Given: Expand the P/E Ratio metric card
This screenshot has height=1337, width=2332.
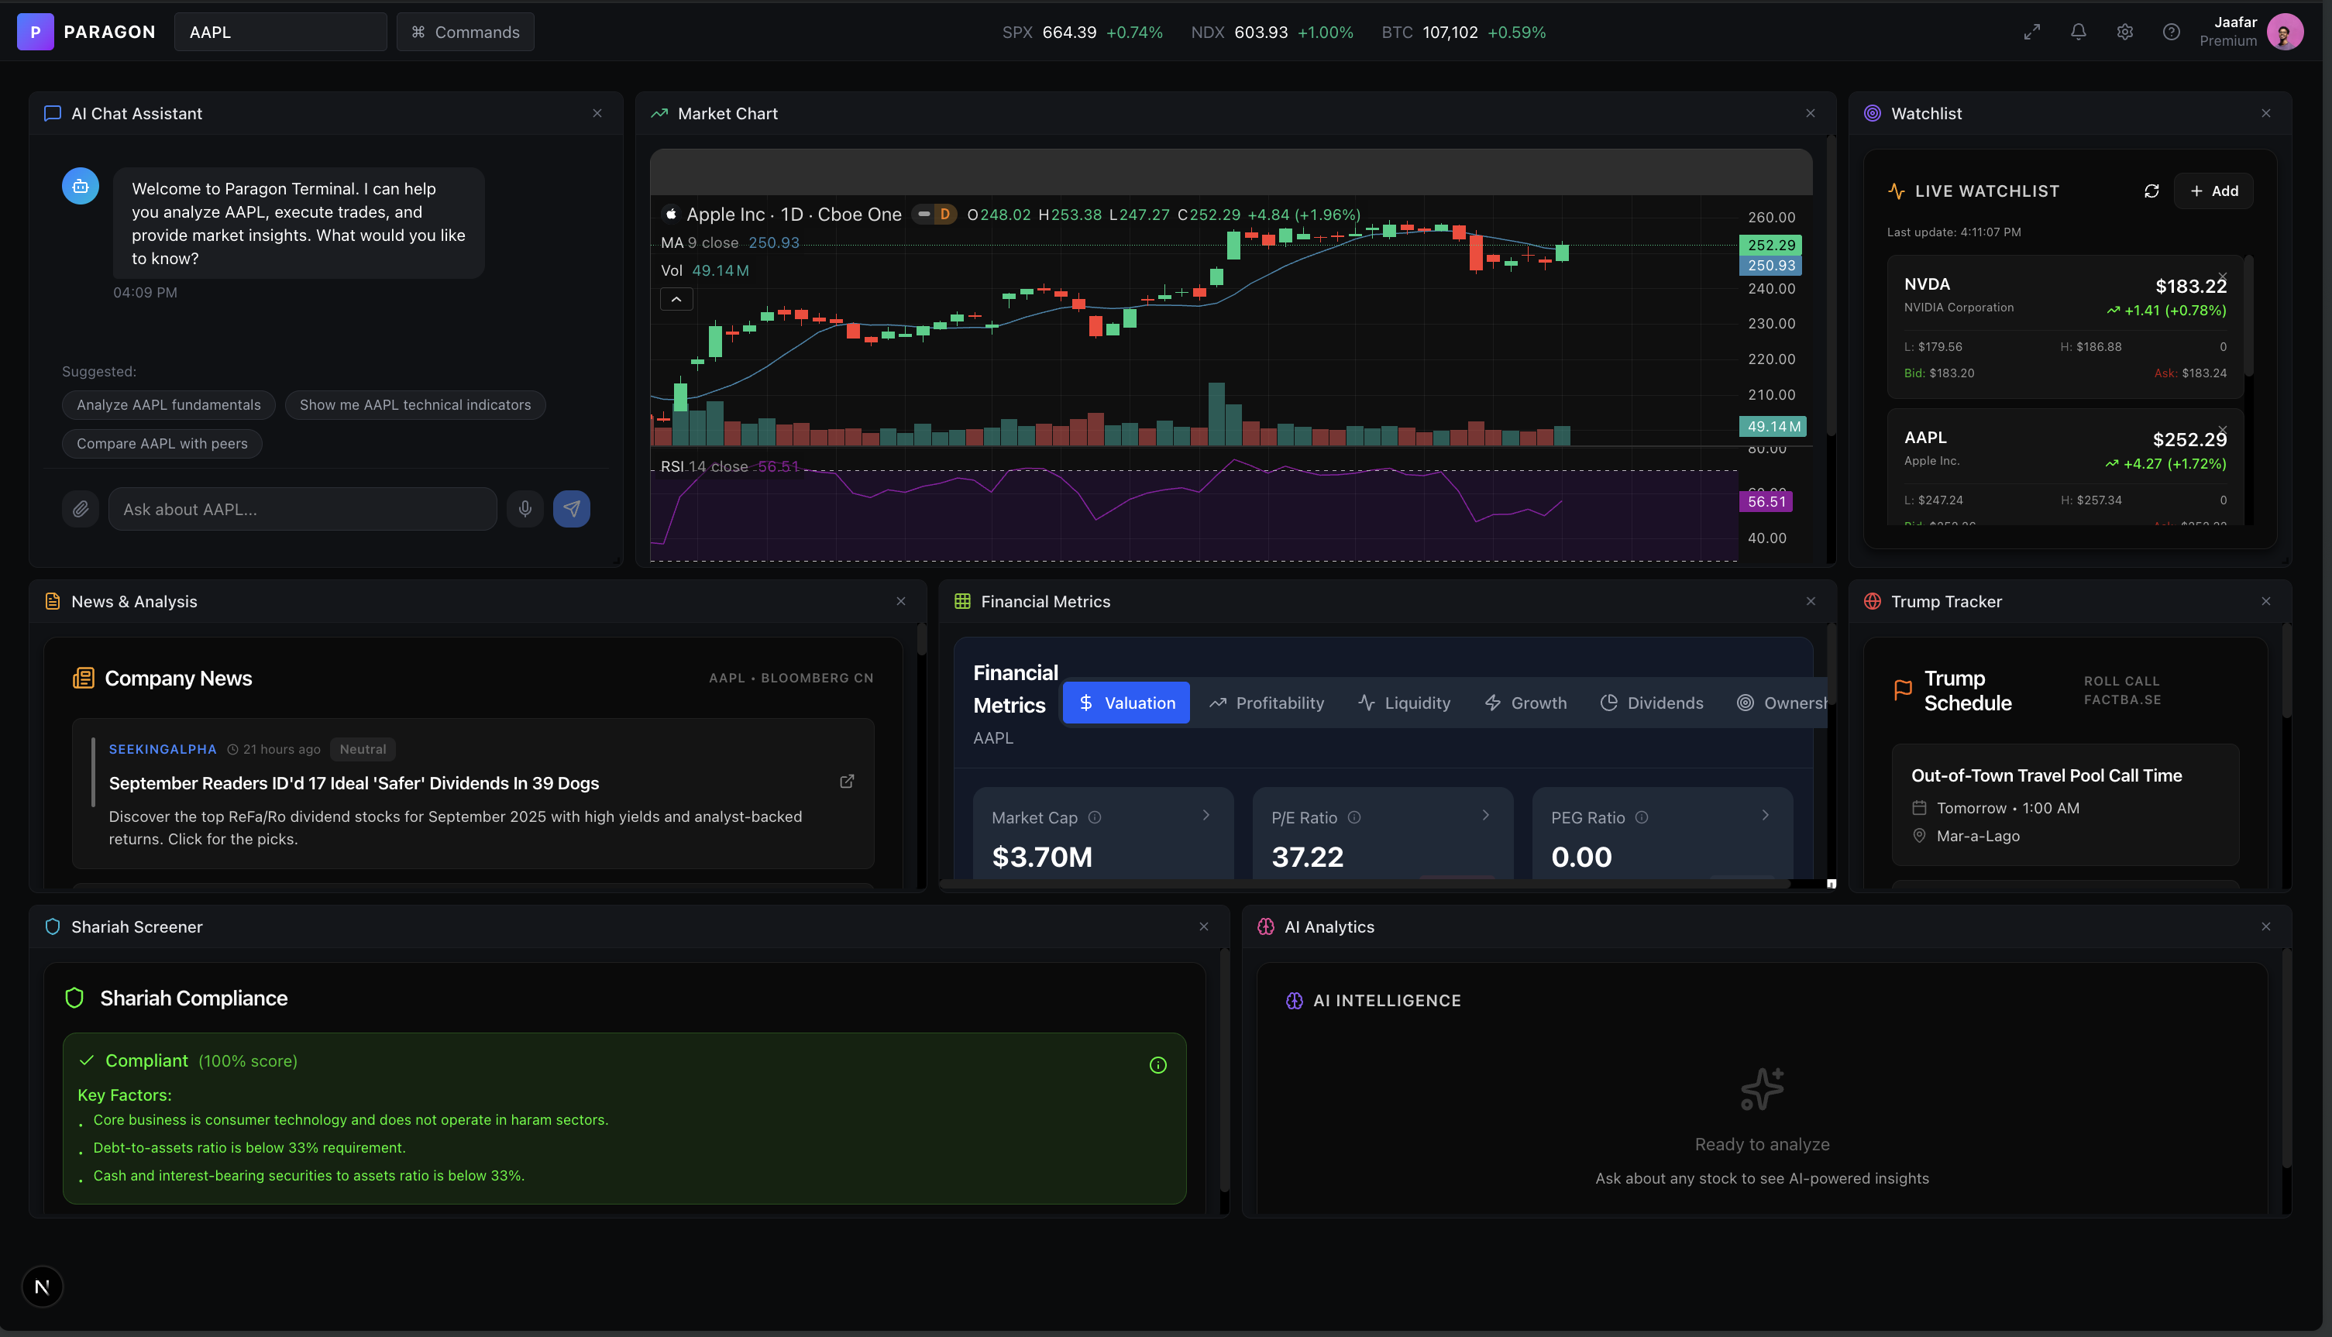Looking at the screenshot, I should tap(1484, 816).
